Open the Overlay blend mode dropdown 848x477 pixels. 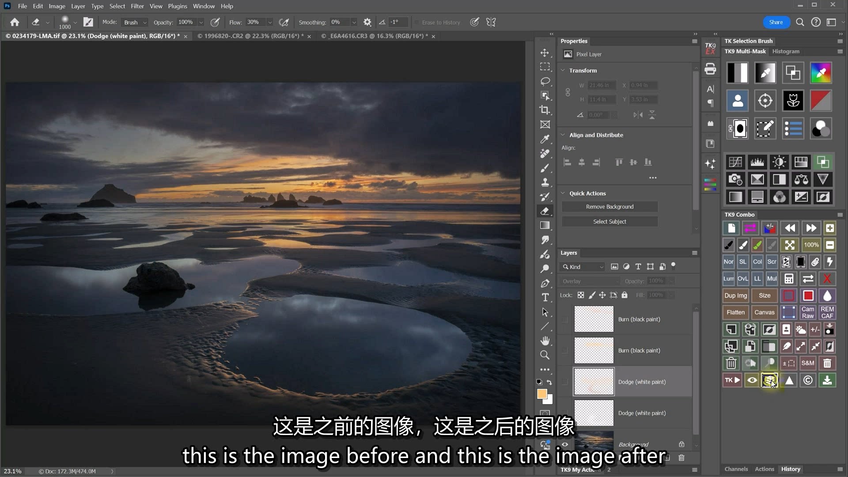pos(590,281)
